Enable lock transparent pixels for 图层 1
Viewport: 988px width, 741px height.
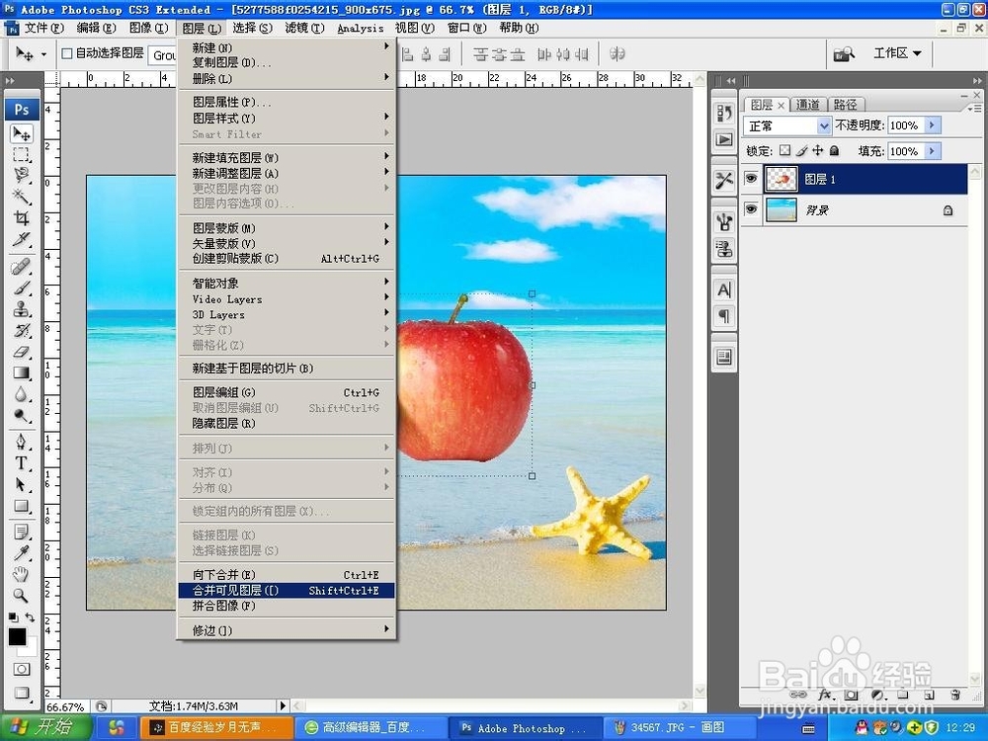pos(782,150)
